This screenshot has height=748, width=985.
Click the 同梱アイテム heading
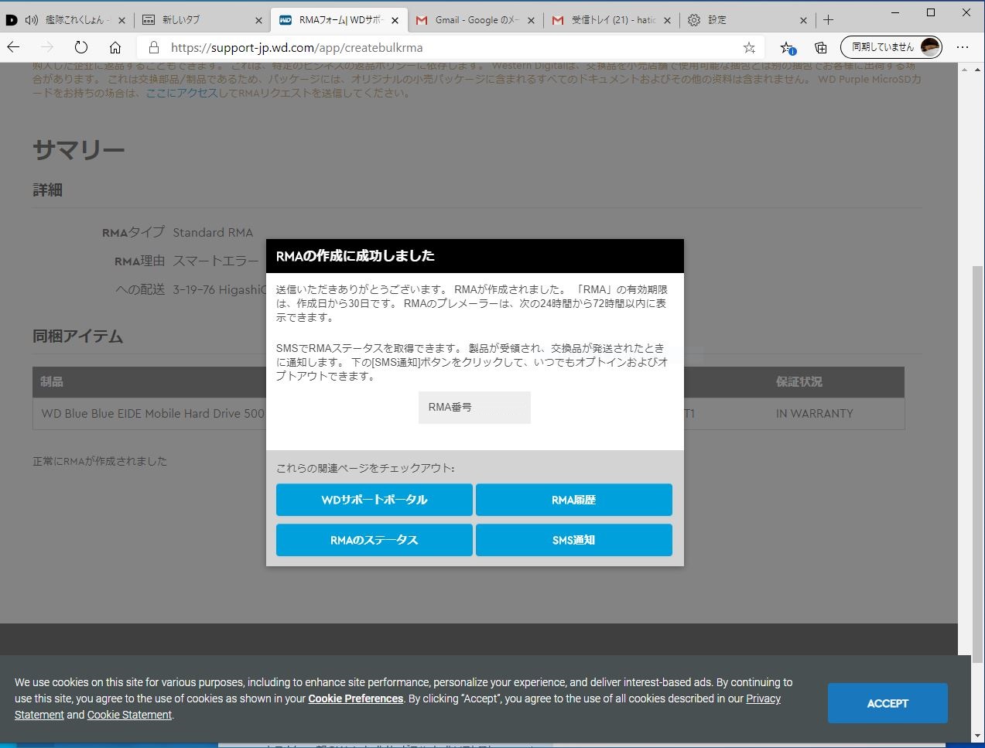point(78,336)
